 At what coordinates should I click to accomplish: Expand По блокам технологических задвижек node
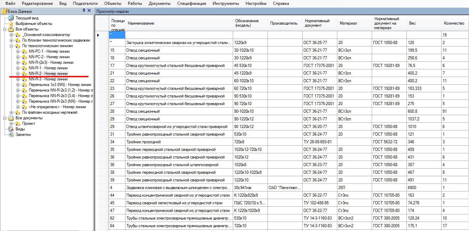[11, 40]
